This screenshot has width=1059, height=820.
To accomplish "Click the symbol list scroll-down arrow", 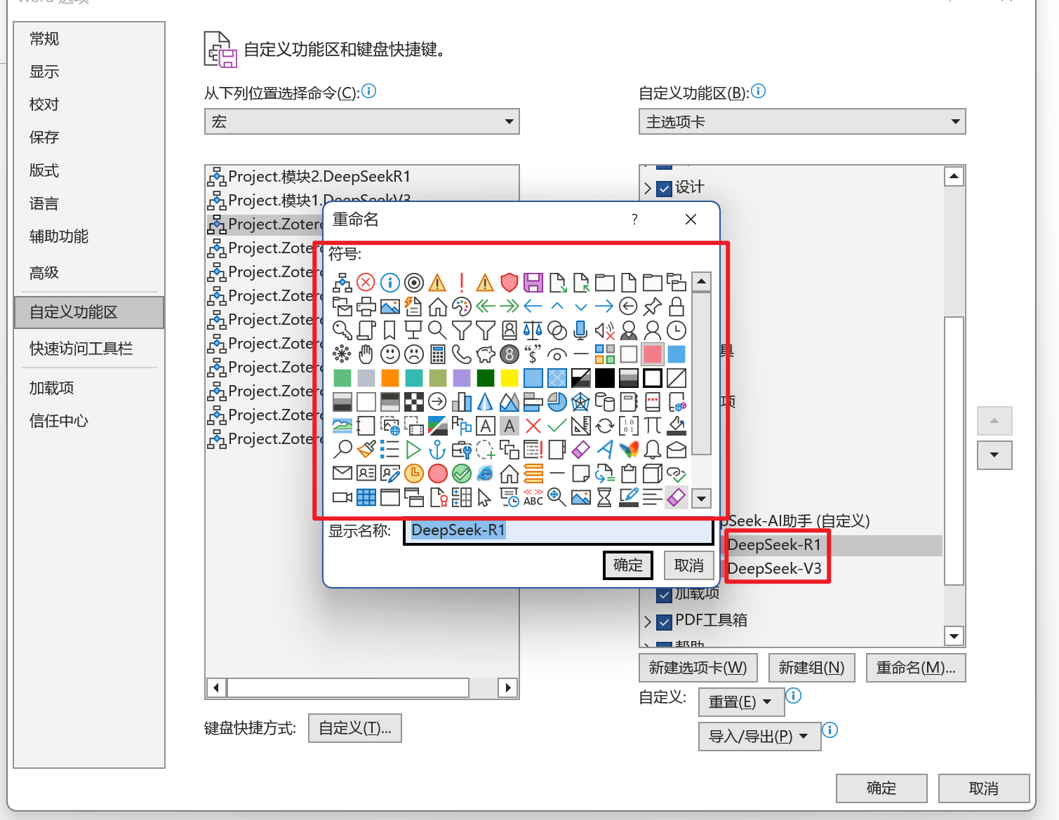I will pyautogui.click(x=702, y=499).
